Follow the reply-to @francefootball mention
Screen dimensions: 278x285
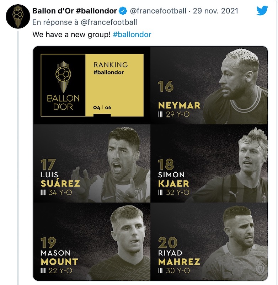click(x=108, y=22)
